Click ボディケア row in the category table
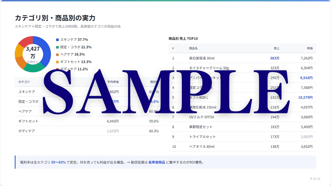Screen dimensions: 331x186 pyautogui.click(x=88, y=131)
